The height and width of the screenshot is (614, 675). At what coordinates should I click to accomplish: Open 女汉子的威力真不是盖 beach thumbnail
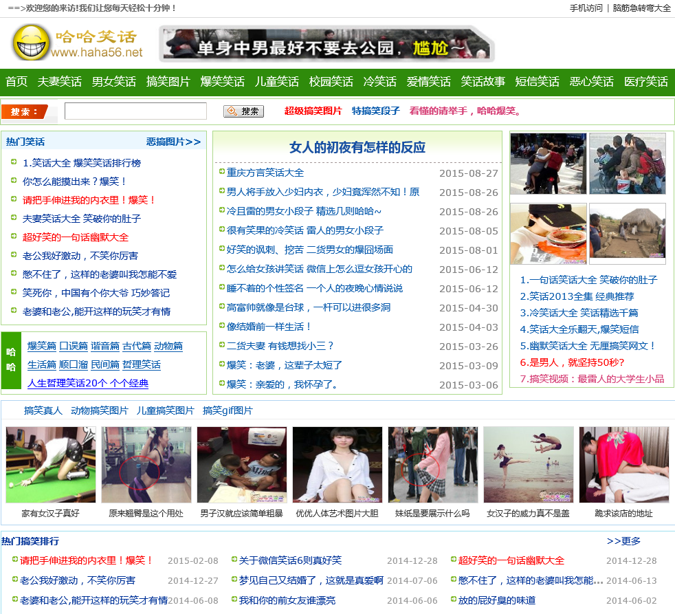pyautogui.click(x=529, y=465)
